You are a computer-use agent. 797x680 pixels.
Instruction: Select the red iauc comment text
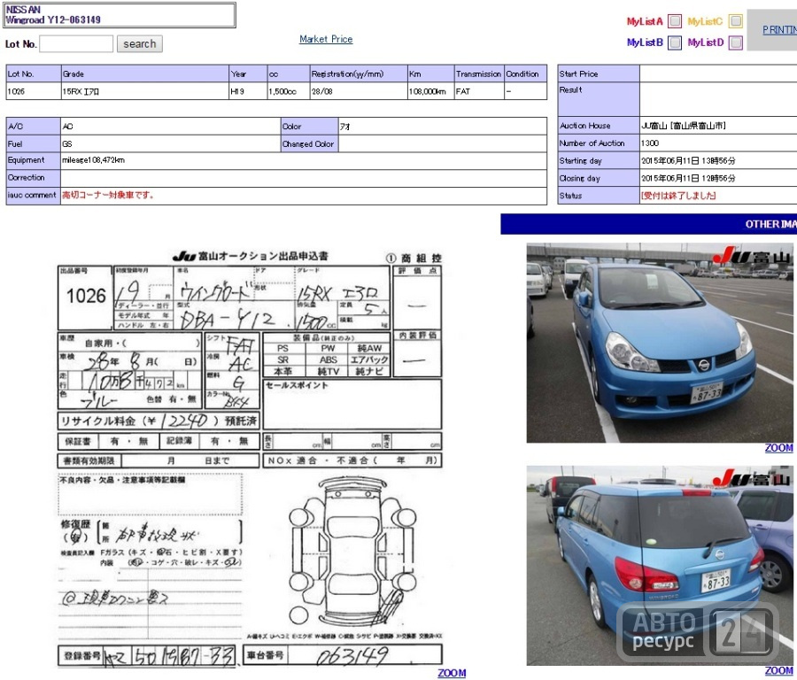point(108,195)
